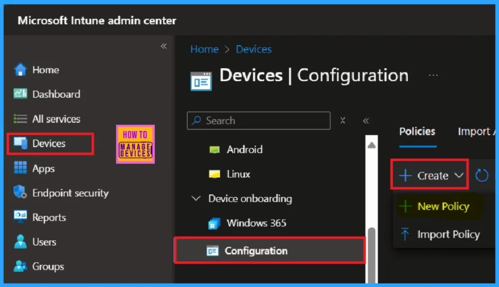Collapse the Device onboarding section chevron
This screenshot has width=499, height=287.
coord(196,198)
